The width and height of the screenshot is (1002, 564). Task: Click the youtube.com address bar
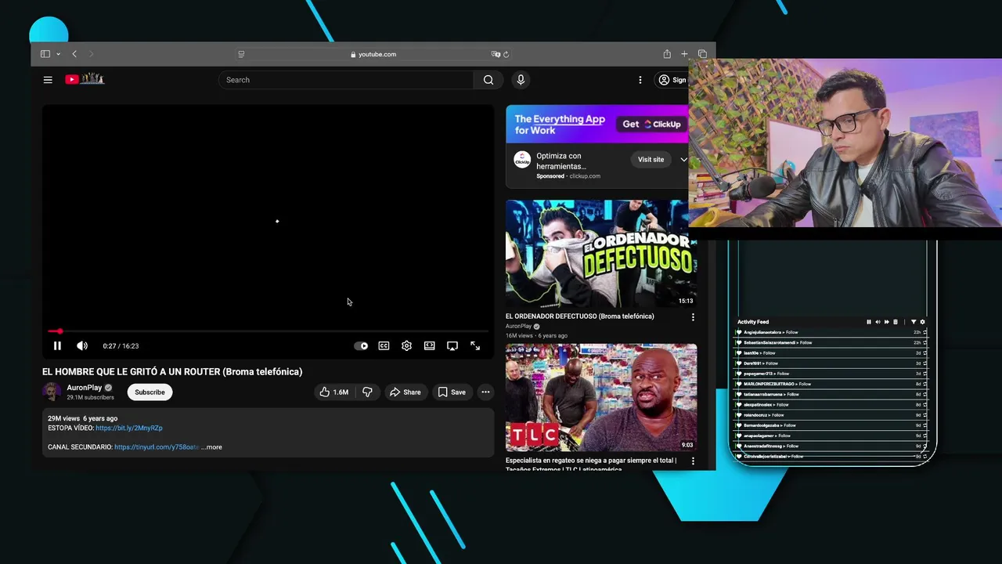(x=373, y=54)
